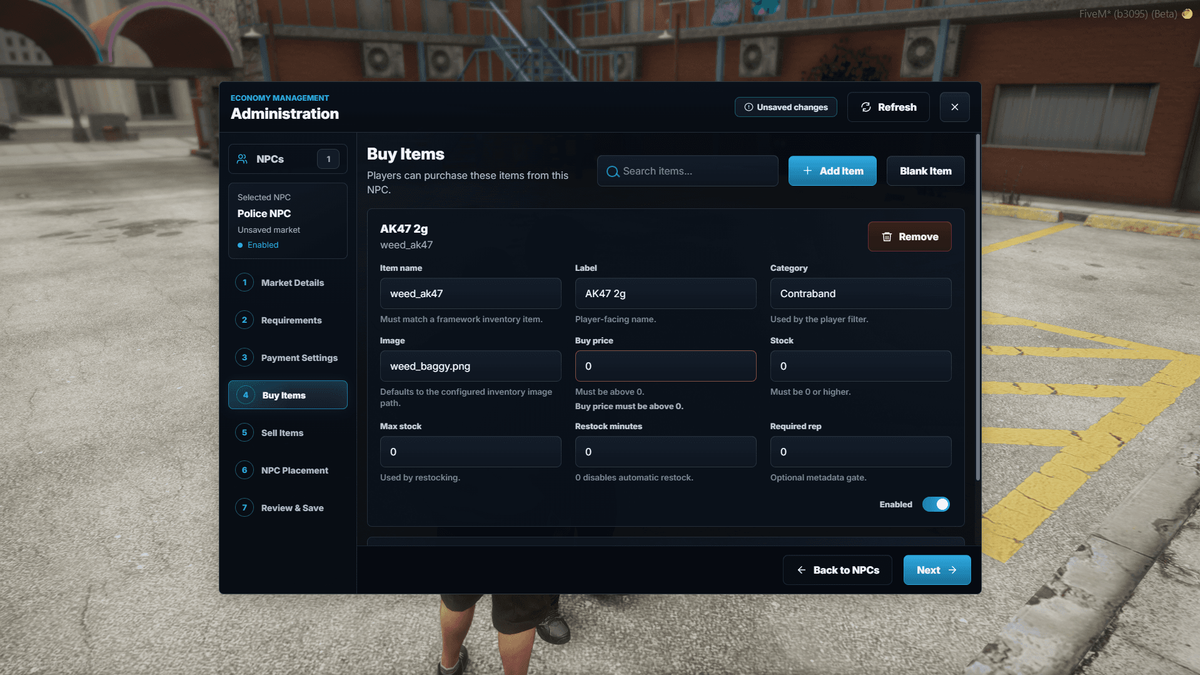Click the right arrow on Next button
Image resolution: width=1200 pixels, height=675 pixels.
tap(952, 570)
